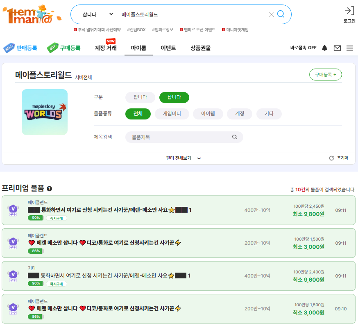Click the 우수 badge icon on 최소 9,800원 listing

point(13,210)
